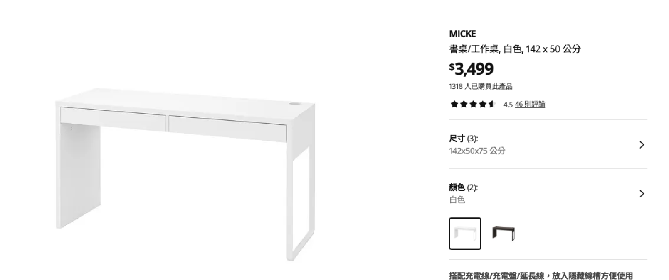Image resolution: width=669 pixels, height=280 pixels.
Task: Click the $3,499 price label
Action: (471, 69)
